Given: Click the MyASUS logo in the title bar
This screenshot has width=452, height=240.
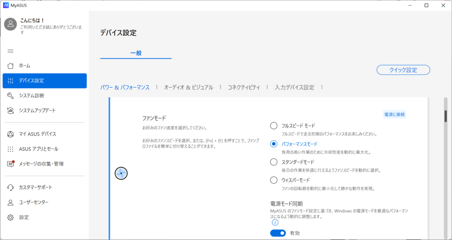Looking at the screenshot, I should pos(6,5).
